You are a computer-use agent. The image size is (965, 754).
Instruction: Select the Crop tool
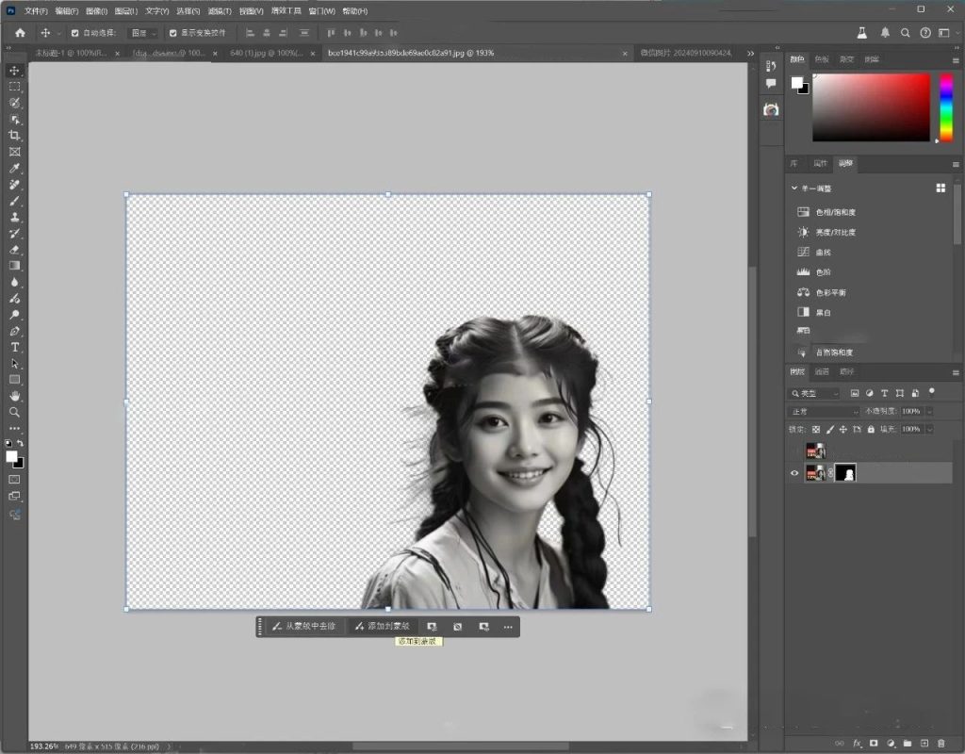(x=15, y=136)
